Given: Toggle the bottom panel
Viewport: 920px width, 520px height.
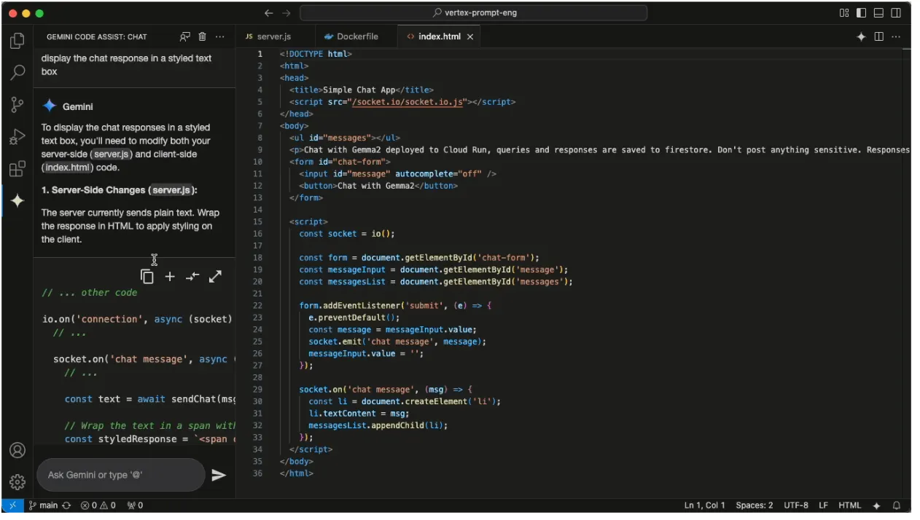Looking at the screenshot, I should pyautogui.click(x=879, y=13).
